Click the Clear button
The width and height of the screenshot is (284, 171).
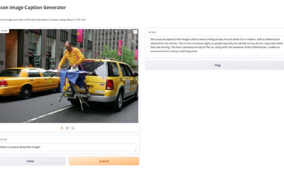31,161
